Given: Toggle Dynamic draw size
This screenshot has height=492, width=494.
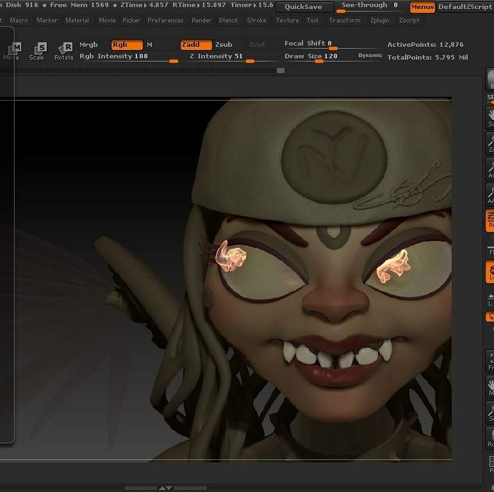Looking at the screenshot, I should 370,56.
